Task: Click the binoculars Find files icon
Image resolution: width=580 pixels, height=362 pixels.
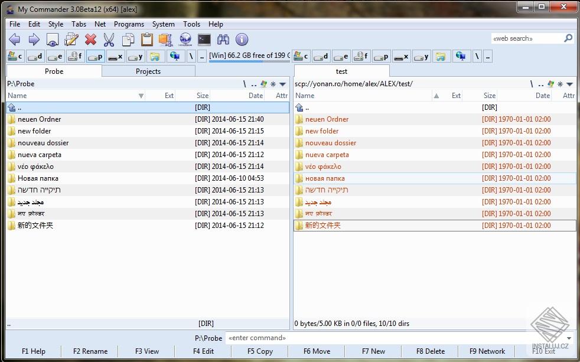Action: pos(223,39)
